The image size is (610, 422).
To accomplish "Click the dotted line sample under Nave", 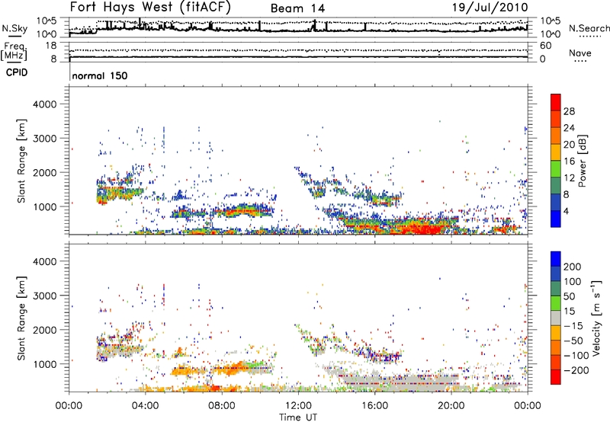I will point(581,62).
